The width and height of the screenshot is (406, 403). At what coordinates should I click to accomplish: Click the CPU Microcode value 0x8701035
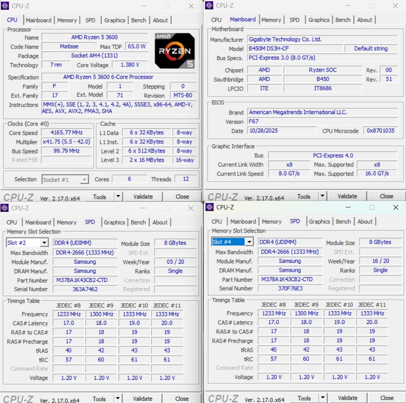click(380, 131)
